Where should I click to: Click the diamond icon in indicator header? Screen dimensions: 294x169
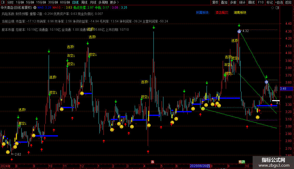point(273,8)
